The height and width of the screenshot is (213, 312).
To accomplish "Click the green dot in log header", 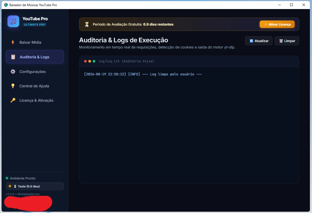I will (94, 61).
